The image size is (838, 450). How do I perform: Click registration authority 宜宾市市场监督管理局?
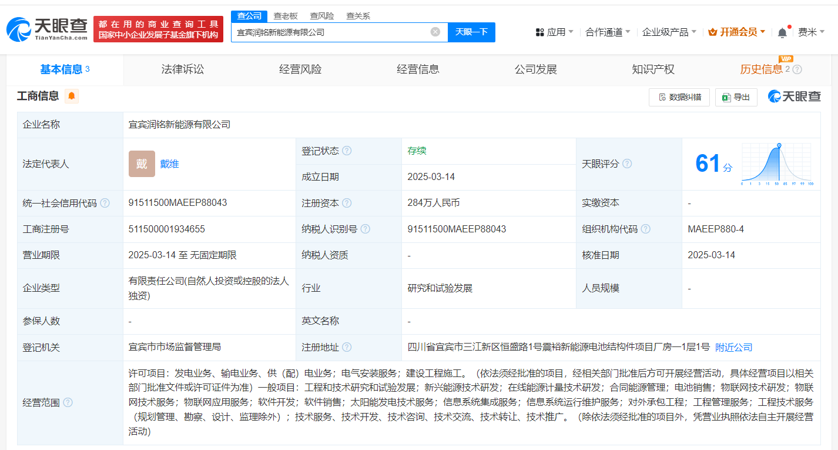175,347
